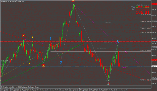The width and height of the screenshot is (157, 91).
Task: Click the yellow arrow marker below the 26 Aug 07:30 dip
Action: coord(29,63)
